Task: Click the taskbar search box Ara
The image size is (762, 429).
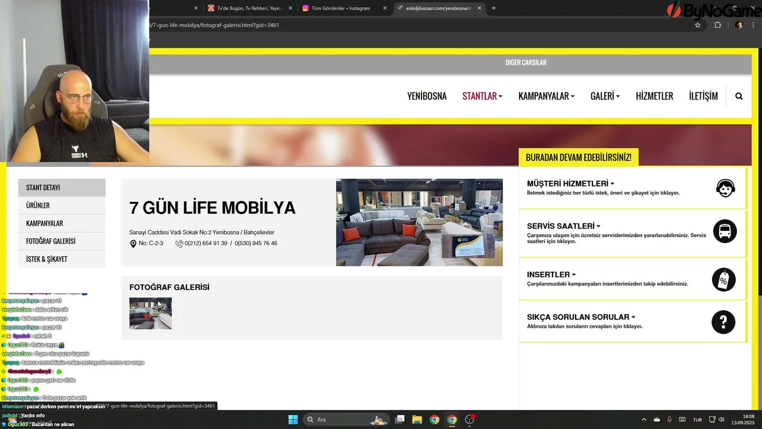Action: [x=345, y=419]
